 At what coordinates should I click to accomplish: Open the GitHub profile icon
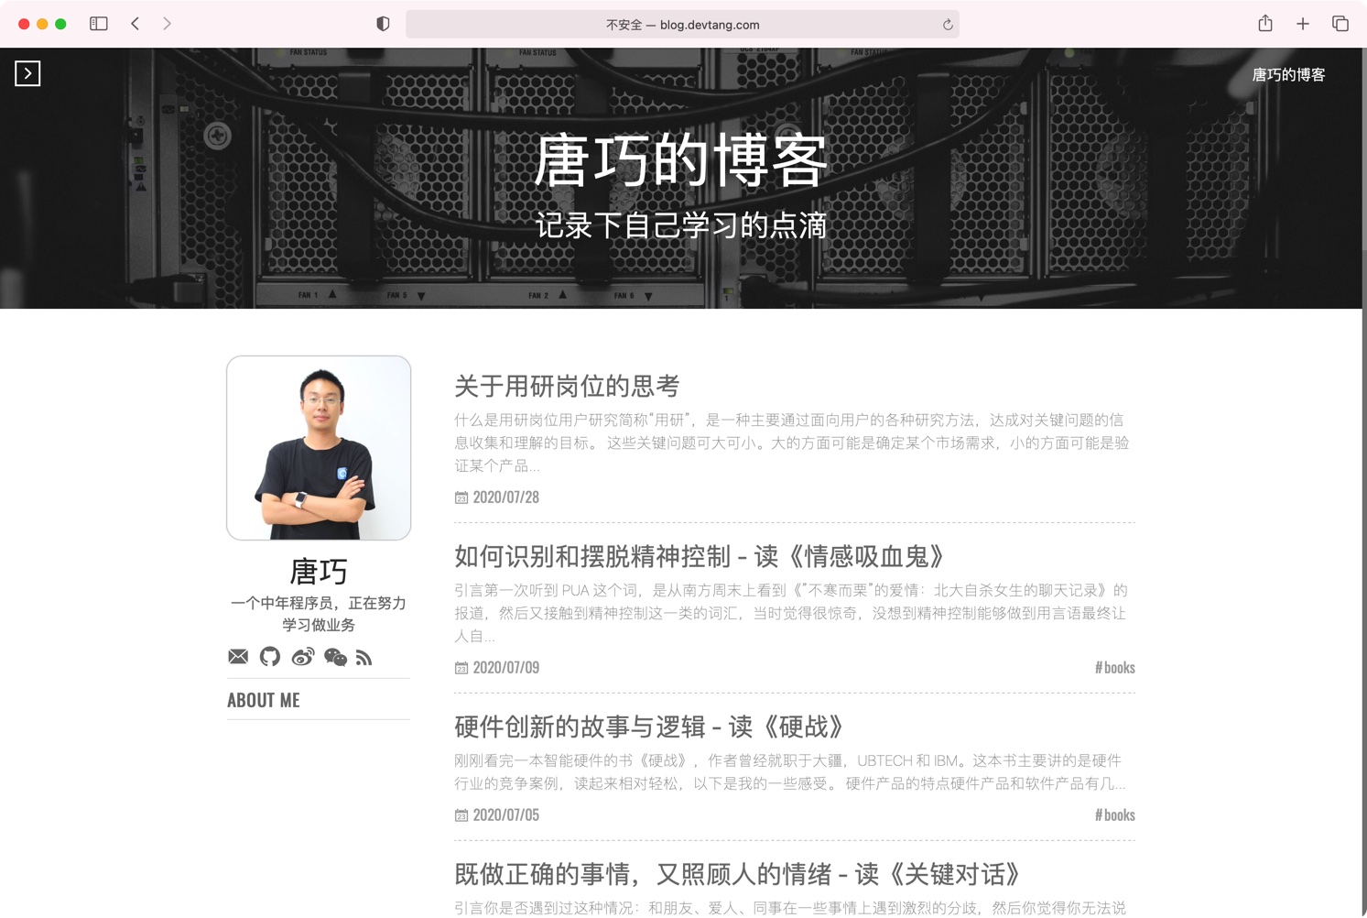(x=270, y=656)
